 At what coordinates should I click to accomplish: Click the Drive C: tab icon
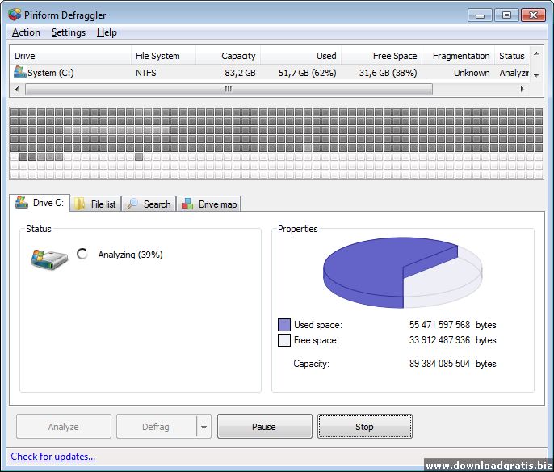22,203
